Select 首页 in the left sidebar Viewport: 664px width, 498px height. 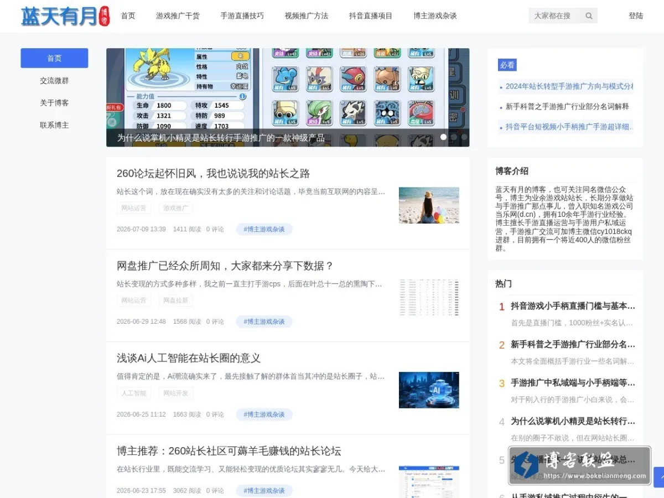[x=54, y=58]
